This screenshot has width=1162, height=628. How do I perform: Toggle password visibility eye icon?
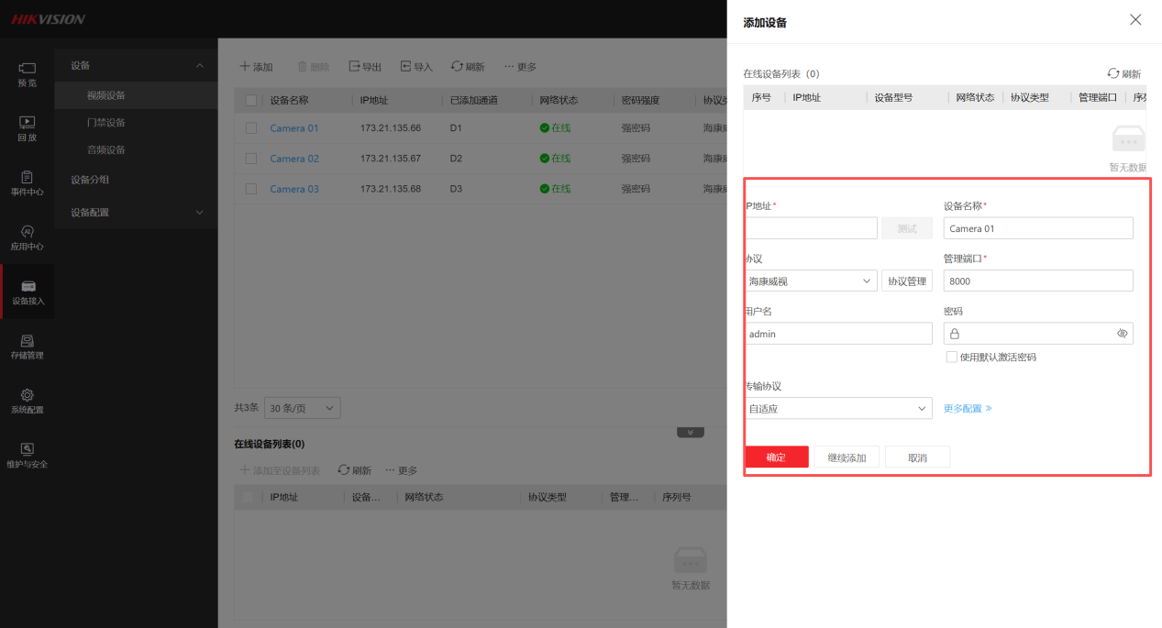point(1122,334)
